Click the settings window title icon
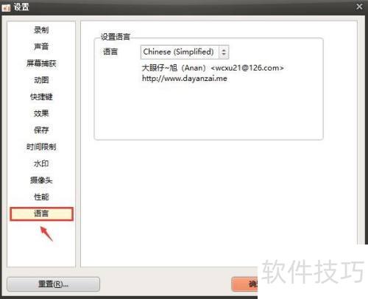The width and height of the screenshot is (368, 299). tap(6, 7)
